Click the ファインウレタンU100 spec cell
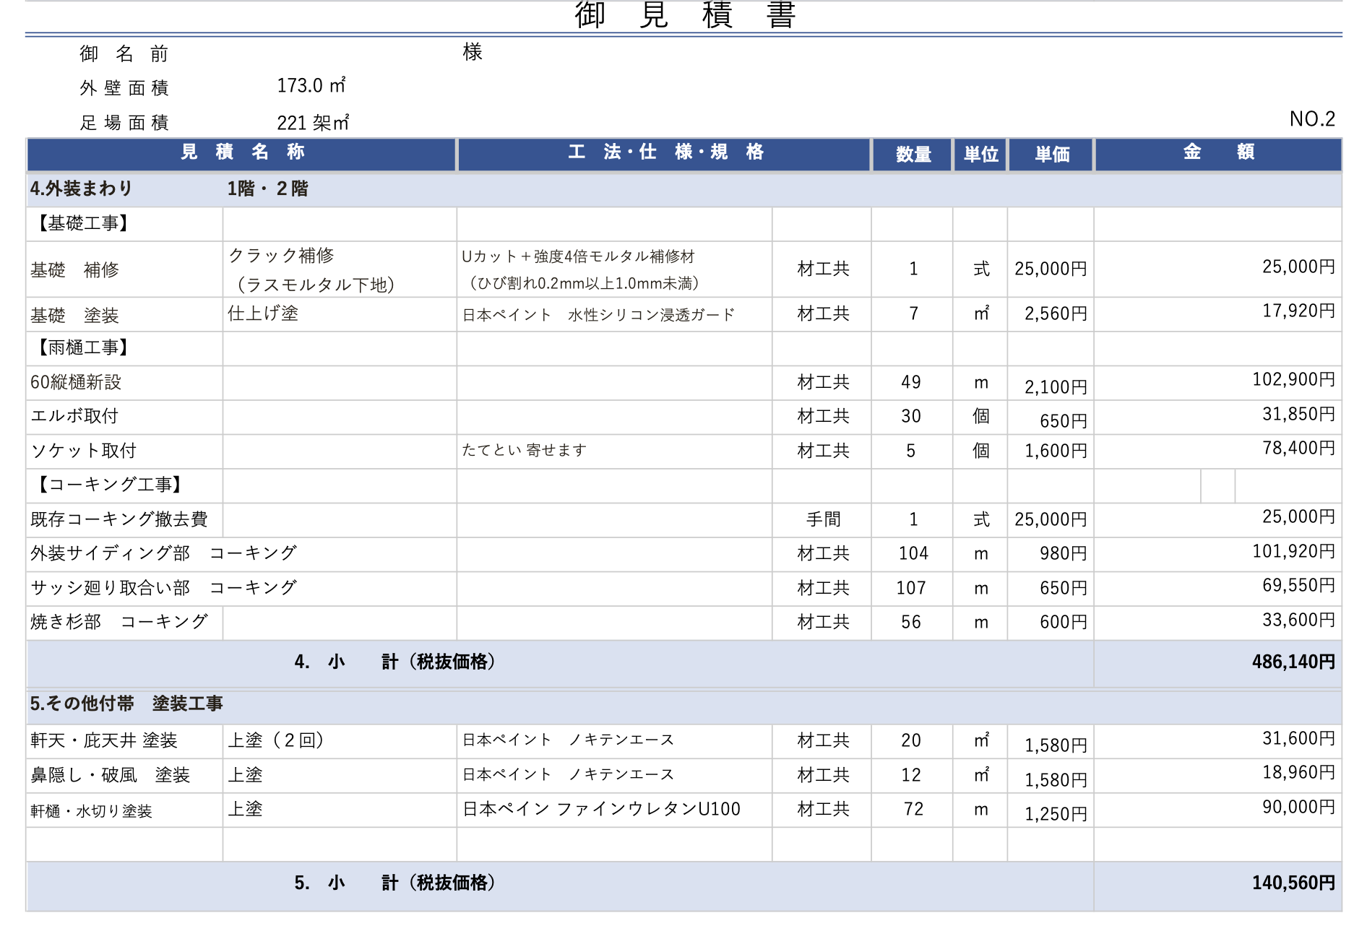Image resolution: width=1367 pixels, height=926 pixels. [614, 810]
